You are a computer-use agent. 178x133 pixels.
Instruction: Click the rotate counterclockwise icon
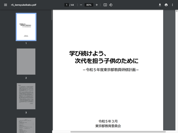(111, 5)
